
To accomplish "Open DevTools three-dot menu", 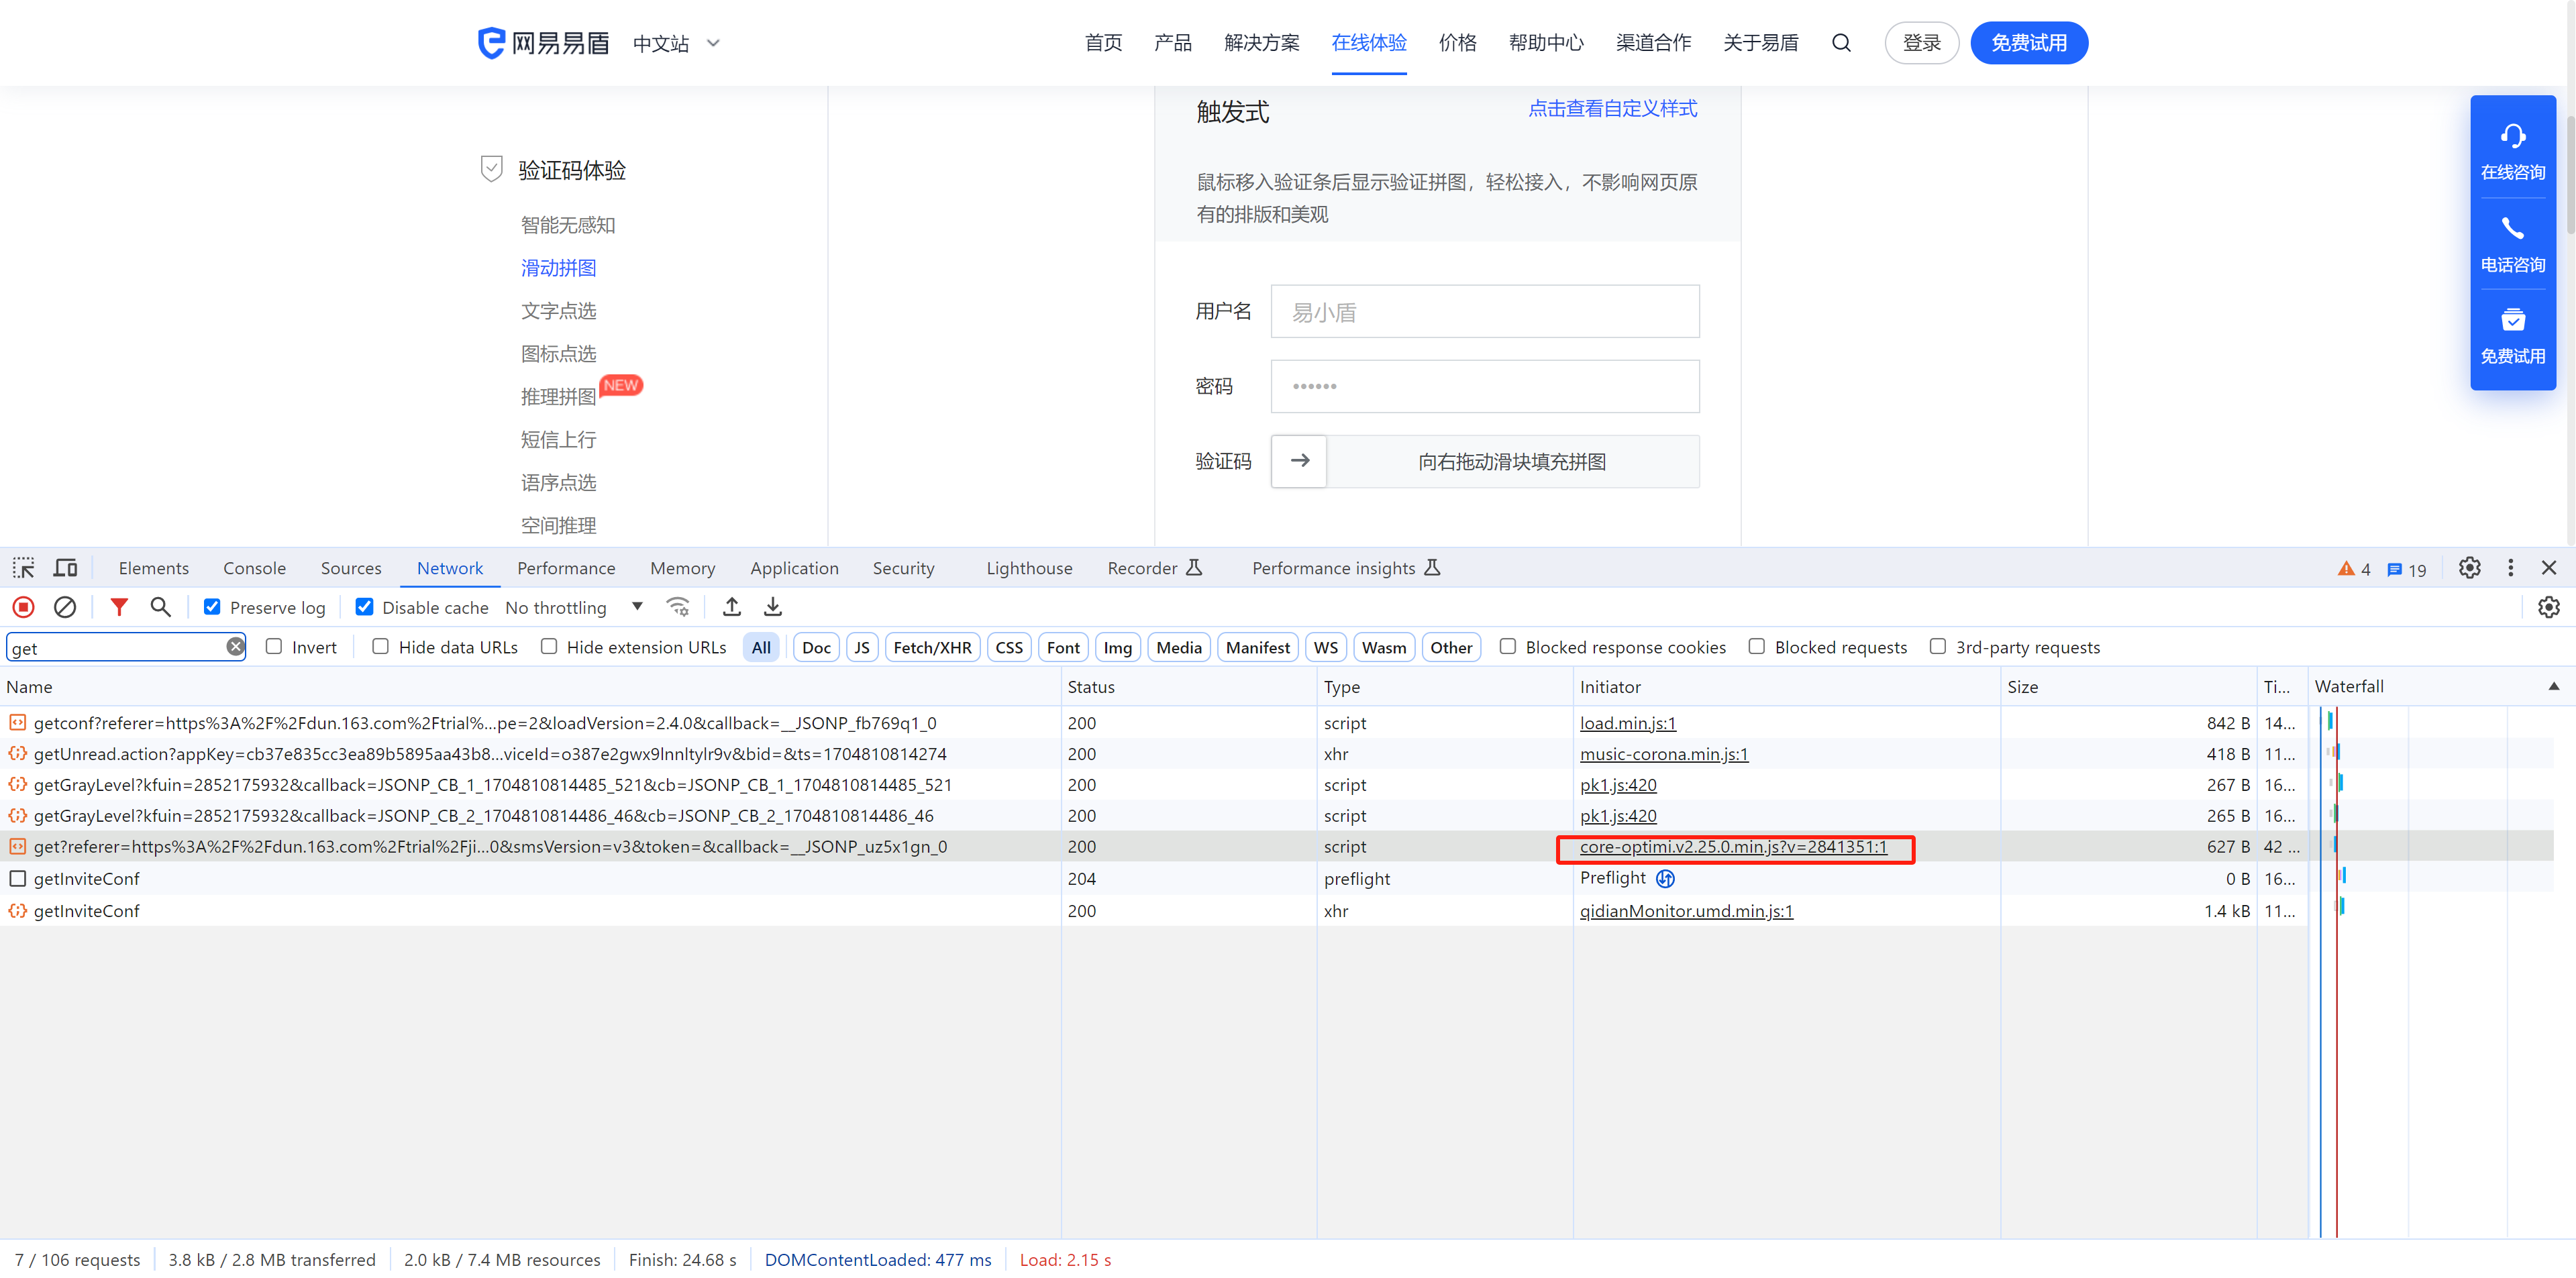I will [2510, 568].
